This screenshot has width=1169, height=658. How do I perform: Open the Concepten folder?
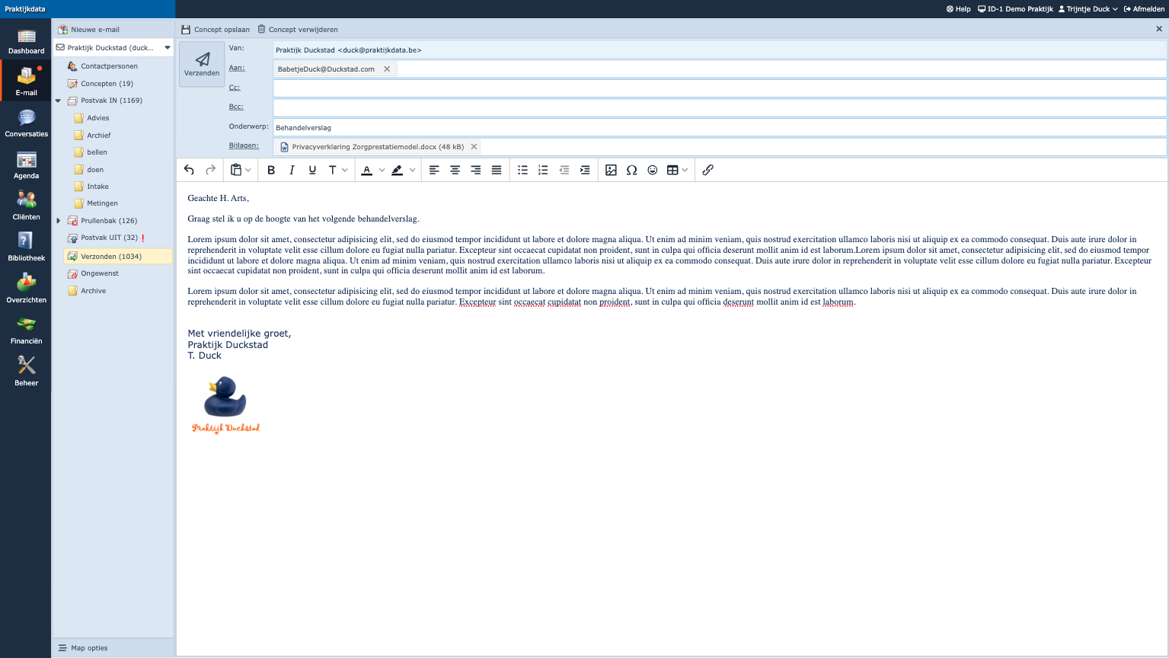[x=107, y=84]
